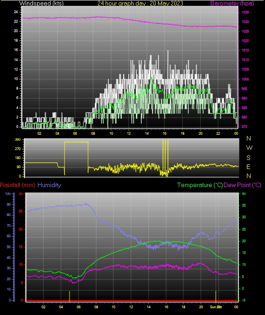
Task: Click the Temperature (°C) legend label
Action: 200,185
